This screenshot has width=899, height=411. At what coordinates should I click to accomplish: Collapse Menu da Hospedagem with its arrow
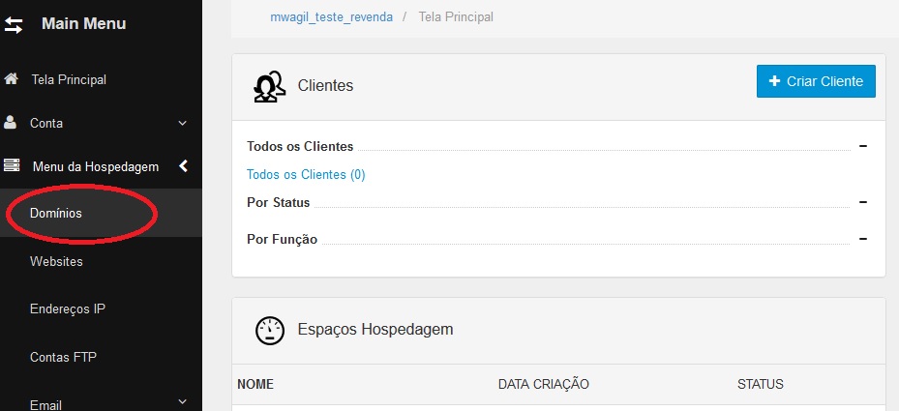tap(183, 166)
